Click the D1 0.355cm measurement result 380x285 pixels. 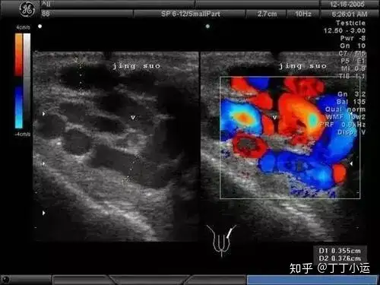(340, 251)
